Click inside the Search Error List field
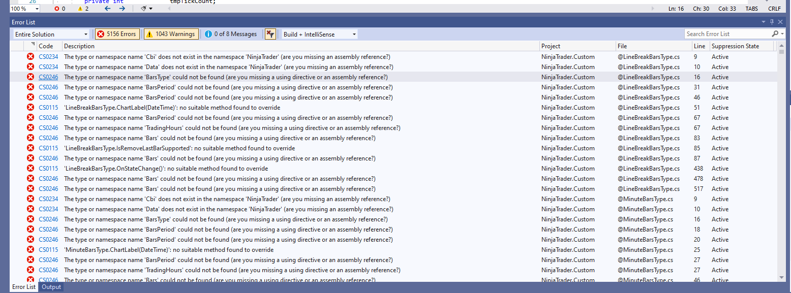The height and width of the screenshot is (293, 791). [x=727, y=34]
